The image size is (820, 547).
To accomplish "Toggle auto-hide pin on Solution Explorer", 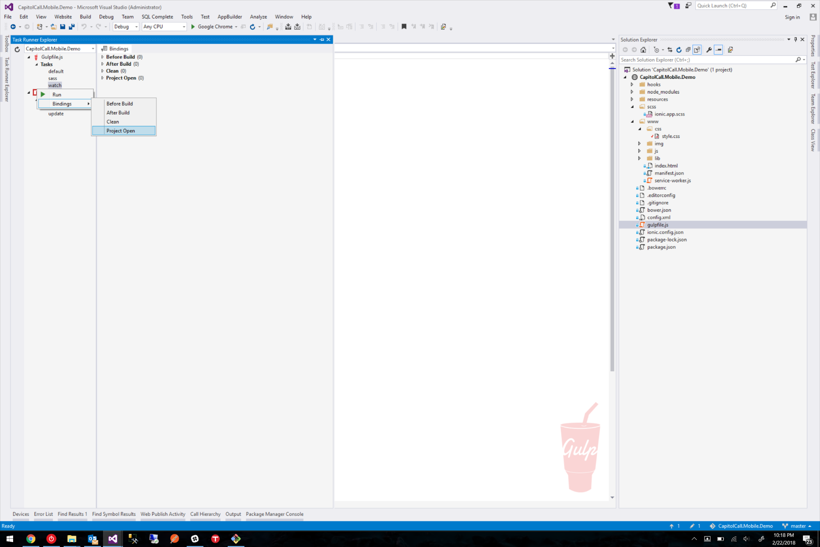I will click(x=795, y=39).
